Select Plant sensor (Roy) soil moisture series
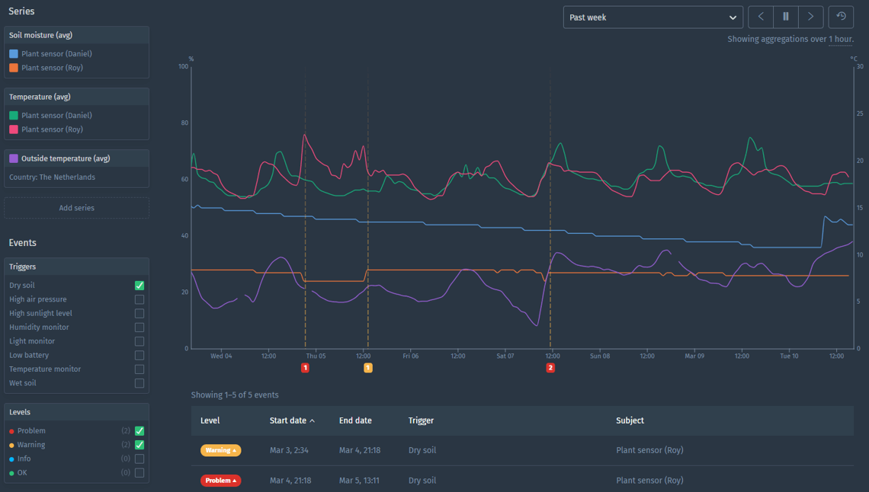869x492 pixels. coord(52,68)
